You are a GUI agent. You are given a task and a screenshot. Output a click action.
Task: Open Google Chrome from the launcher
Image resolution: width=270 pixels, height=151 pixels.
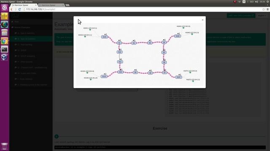[5, 41]
